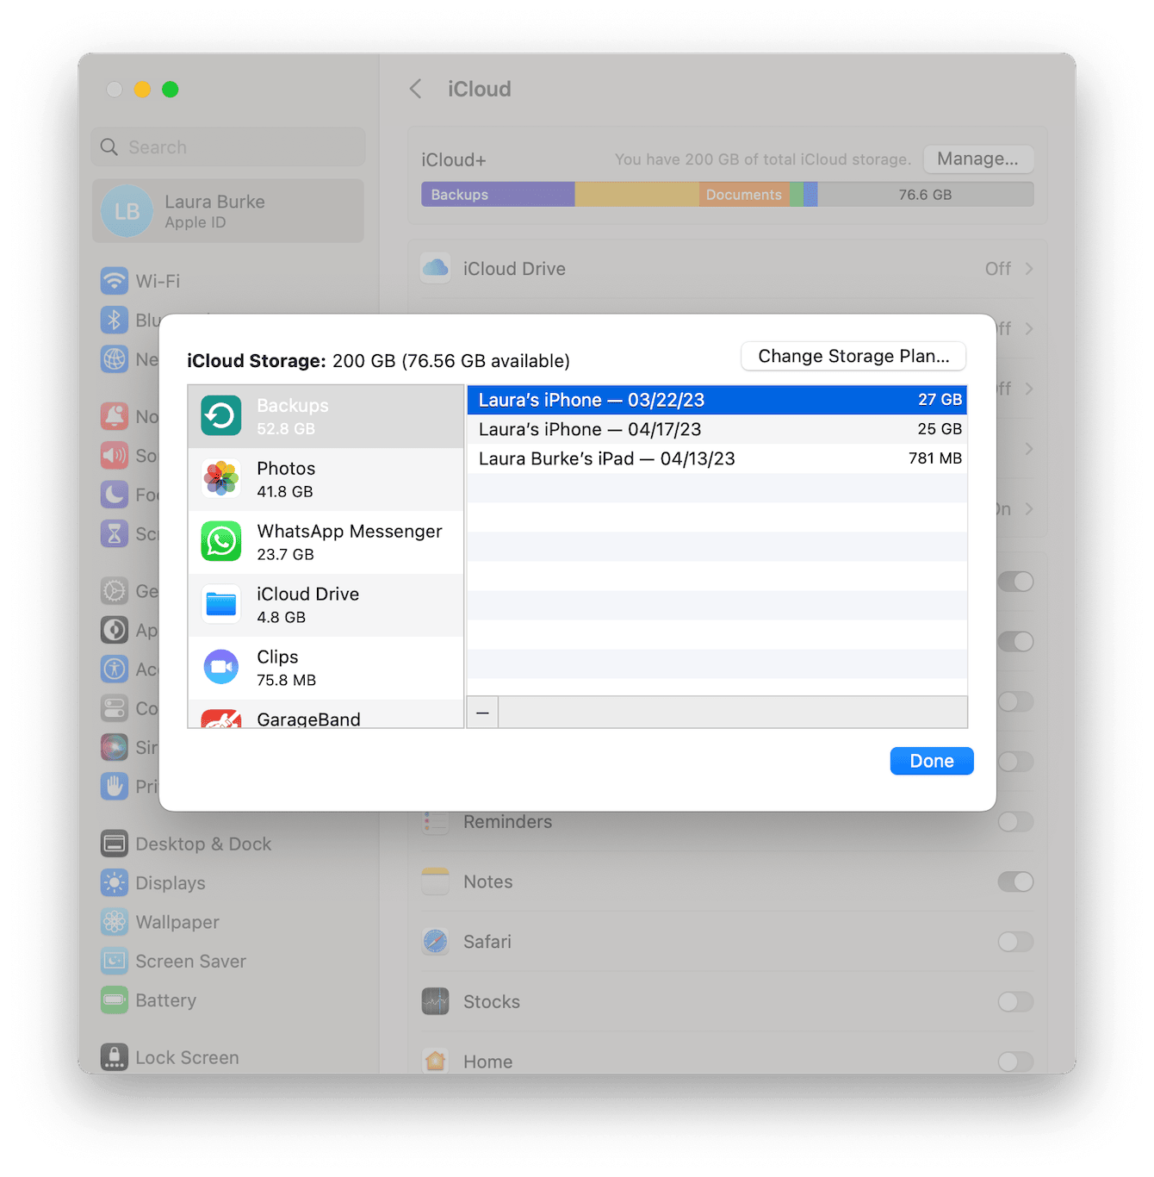Click the Backups segment of storage bar
The width and height of the screenshot is (1154, 1177).
tap(497, 195)
